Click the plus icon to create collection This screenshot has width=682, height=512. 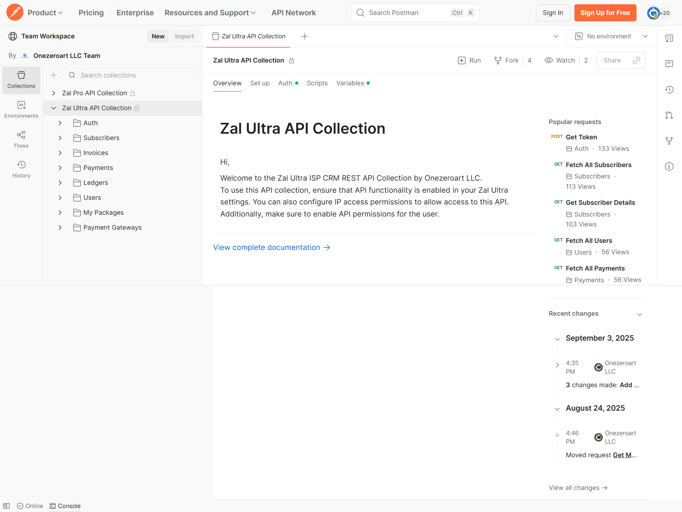(54, 75)
